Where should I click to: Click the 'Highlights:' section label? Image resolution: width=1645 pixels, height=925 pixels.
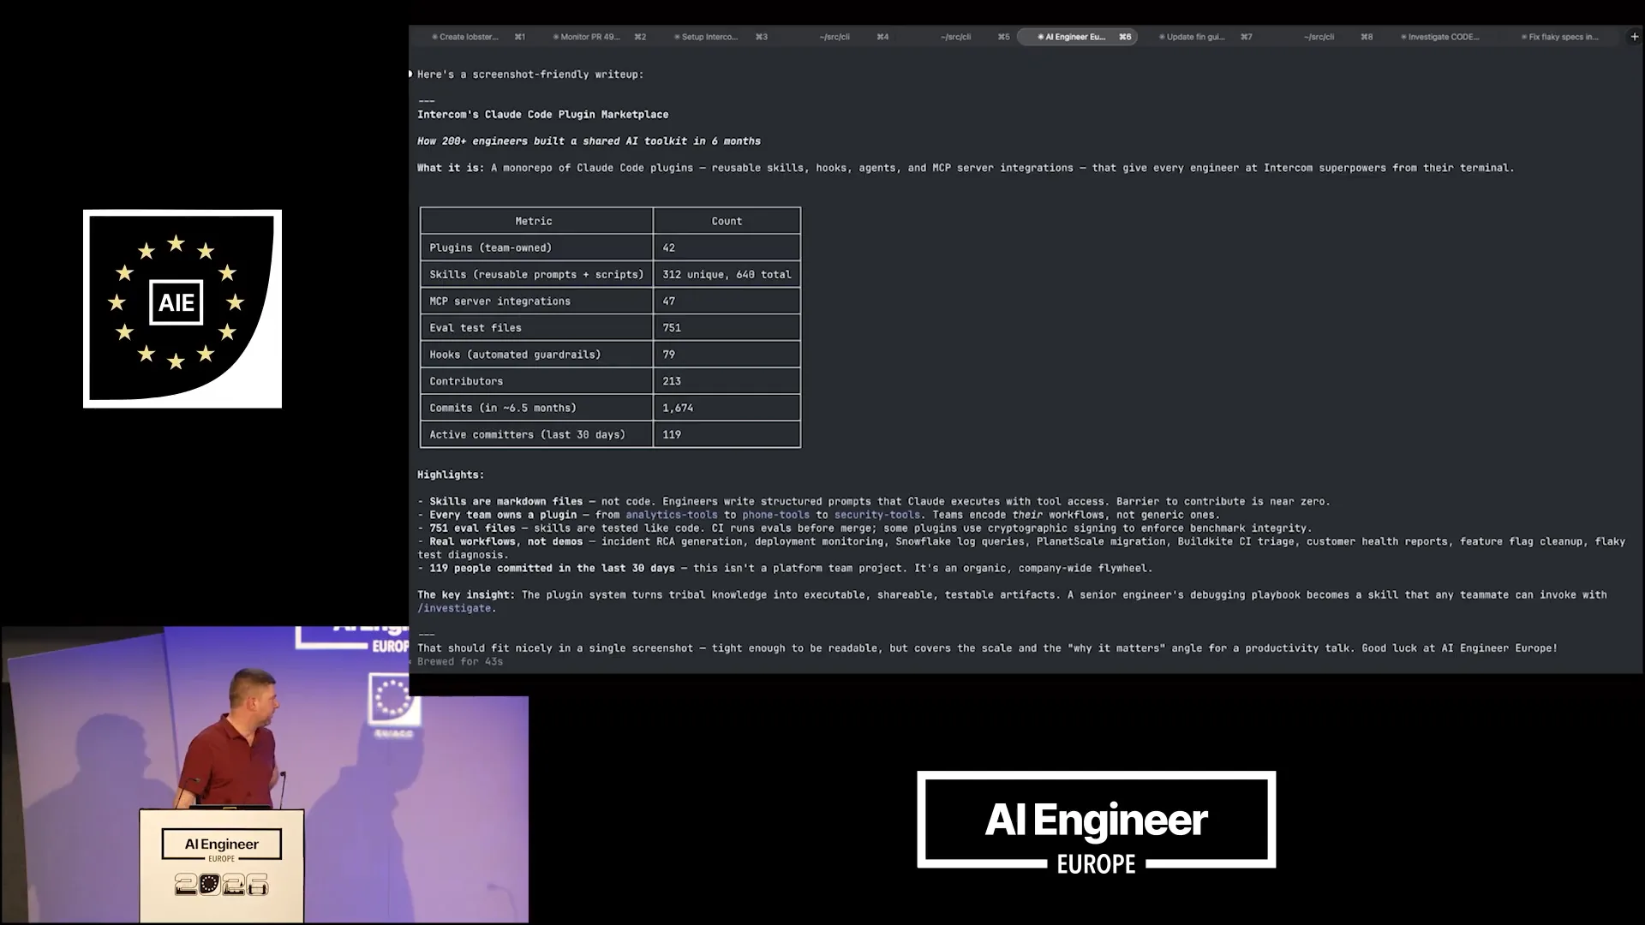point(451,474)
